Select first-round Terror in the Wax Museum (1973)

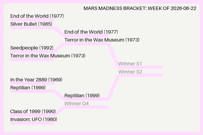(48, 56)
